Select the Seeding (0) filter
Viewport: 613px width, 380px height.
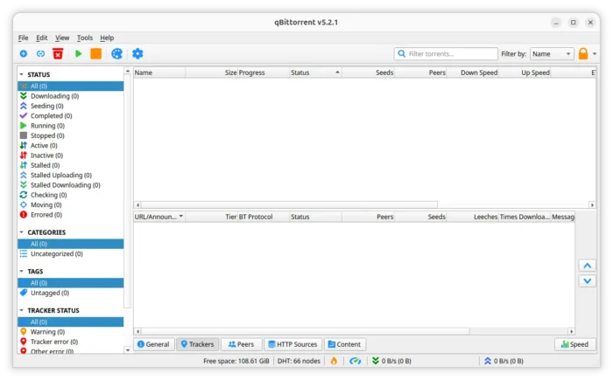[x=71, y=106]
